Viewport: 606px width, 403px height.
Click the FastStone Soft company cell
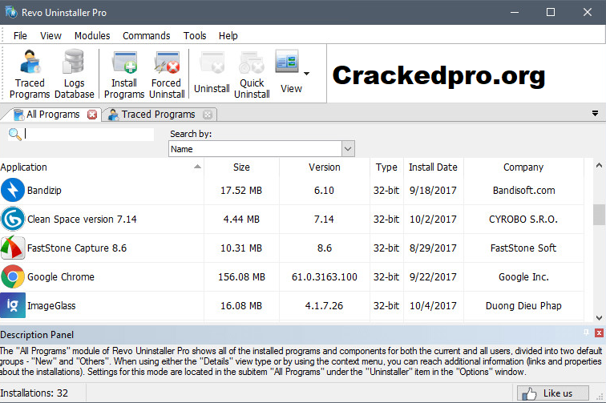(523, 248)
